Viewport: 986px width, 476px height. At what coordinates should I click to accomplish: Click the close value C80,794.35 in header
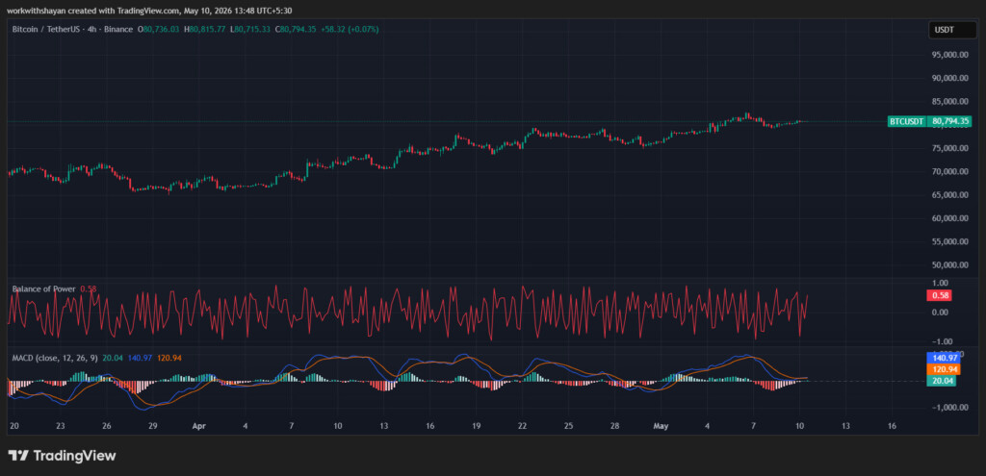click(296, 29)
